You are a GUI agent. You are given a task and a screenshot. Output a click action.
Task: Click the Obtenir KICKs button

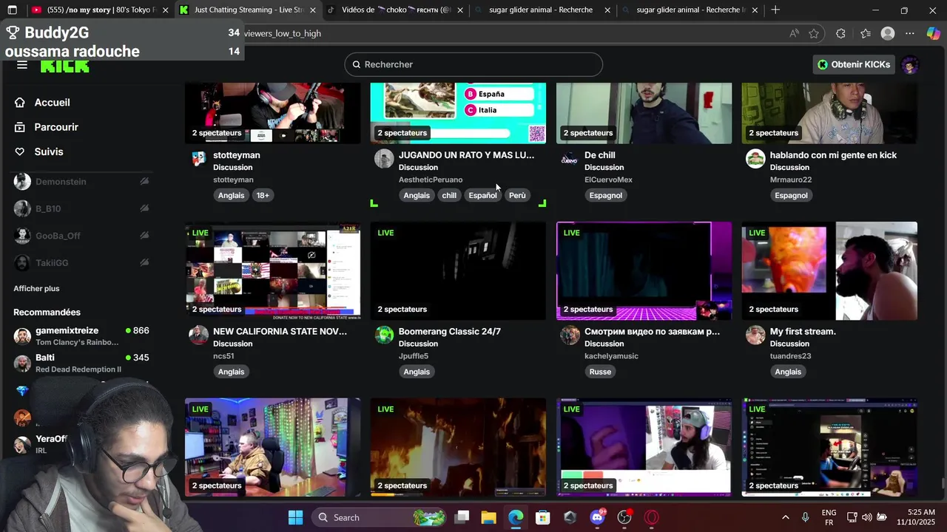tap(853, 64)
